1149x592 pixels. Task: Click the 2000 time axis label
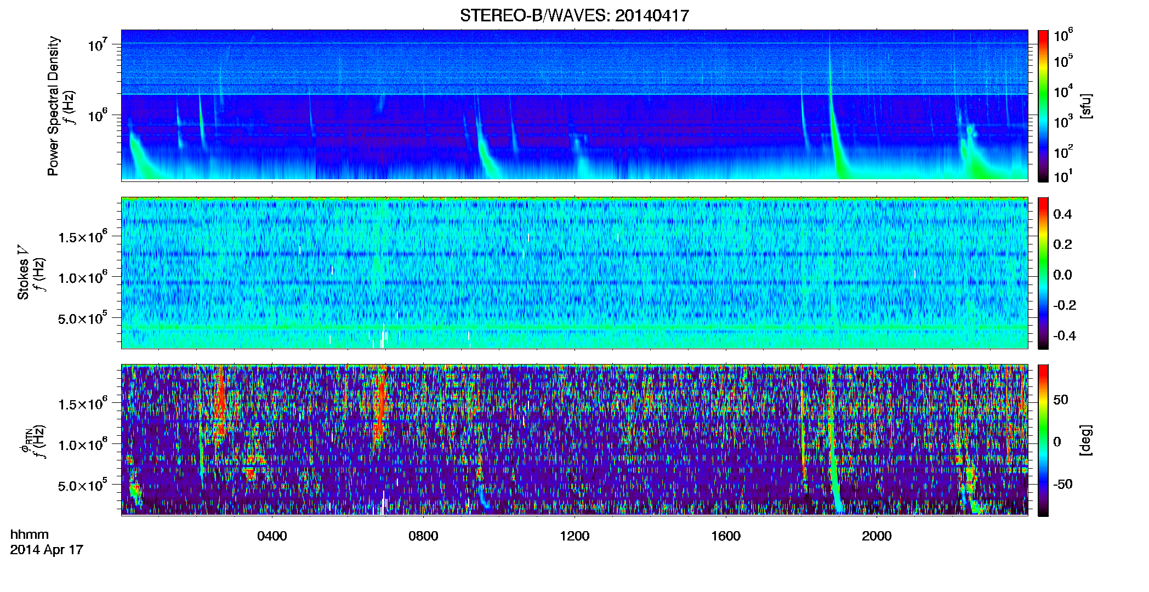(877, 536)
